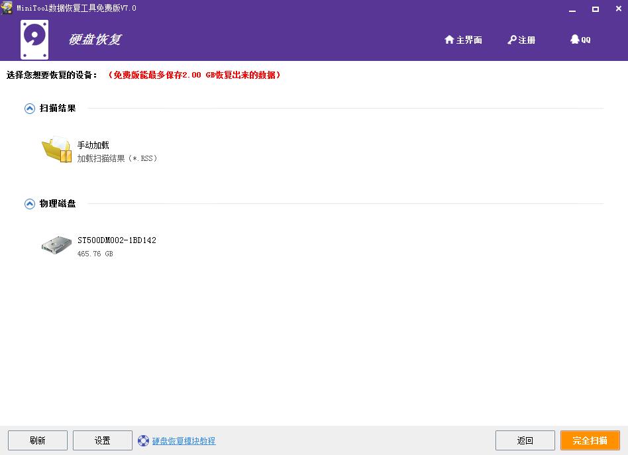Collapse the 扫描结果 section

tap(30, 109)
